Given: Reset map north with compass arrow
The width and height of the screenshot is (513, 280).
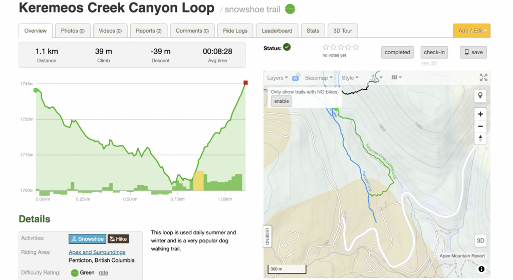Looking at the screenshot, I should 480,138.
